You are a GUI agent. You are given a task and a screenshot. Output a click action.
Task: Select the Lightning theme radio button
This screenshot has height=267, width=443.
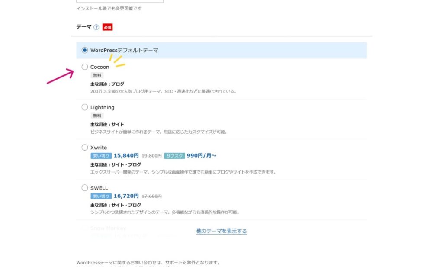click(x=84, y=107)
